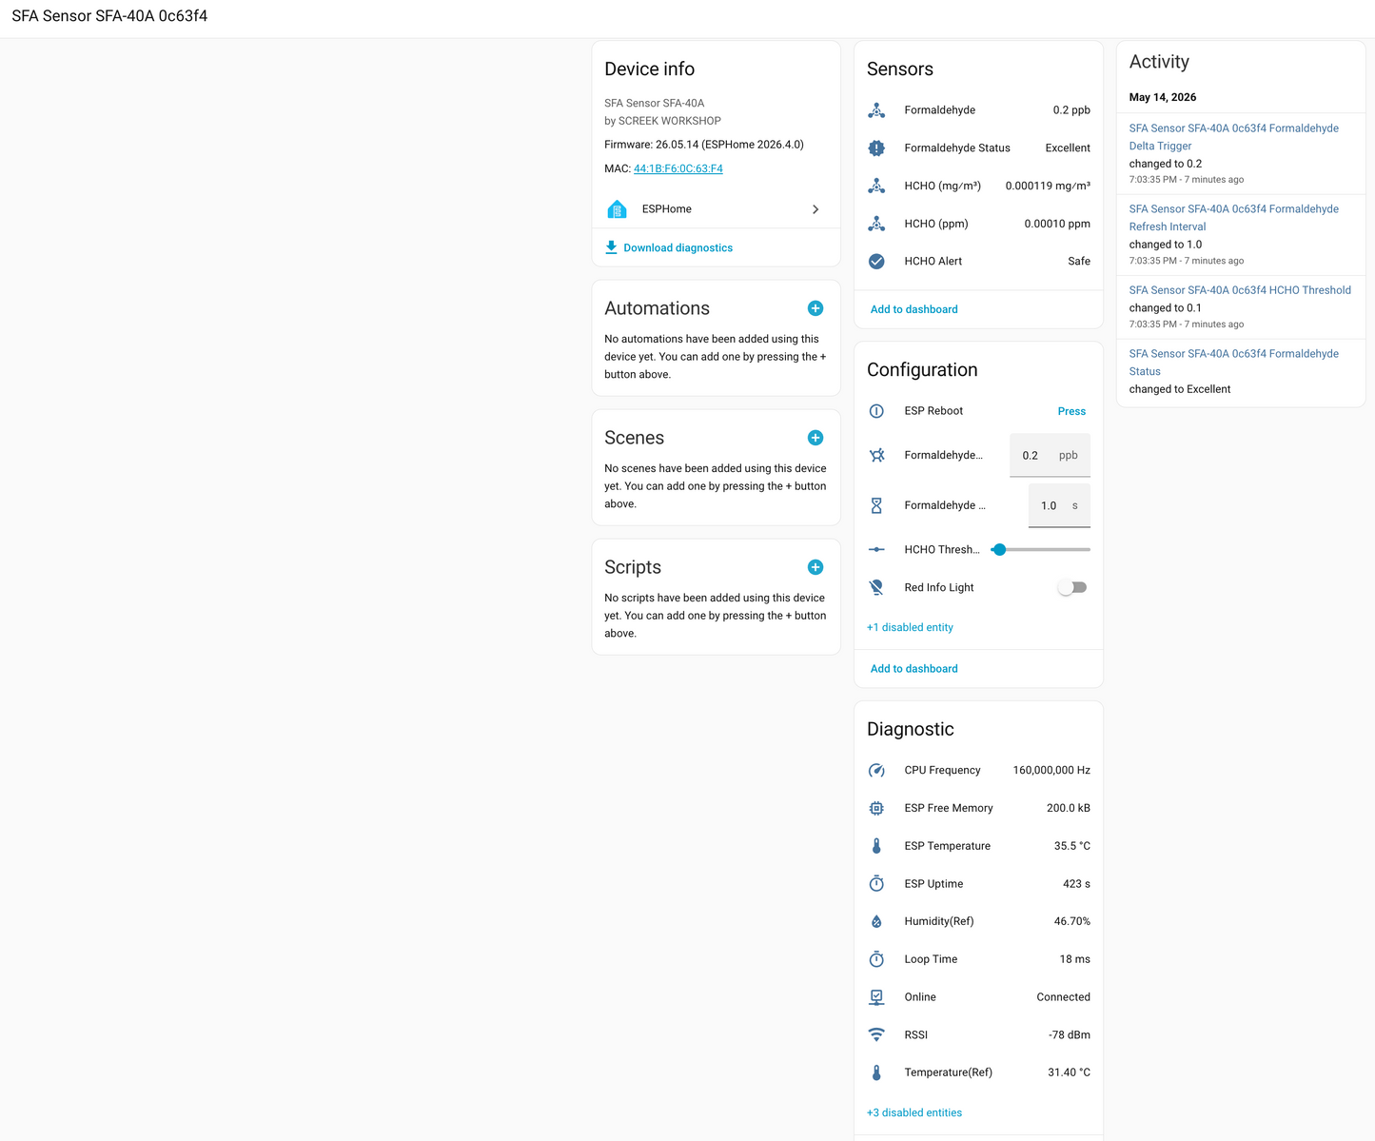
Task: Toggle the Red Info Light switch
Action: point(1072,588)
